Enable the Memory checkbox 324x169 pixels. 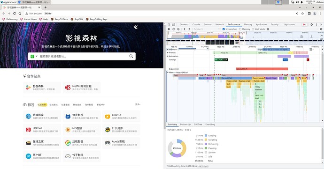(240, 29)
